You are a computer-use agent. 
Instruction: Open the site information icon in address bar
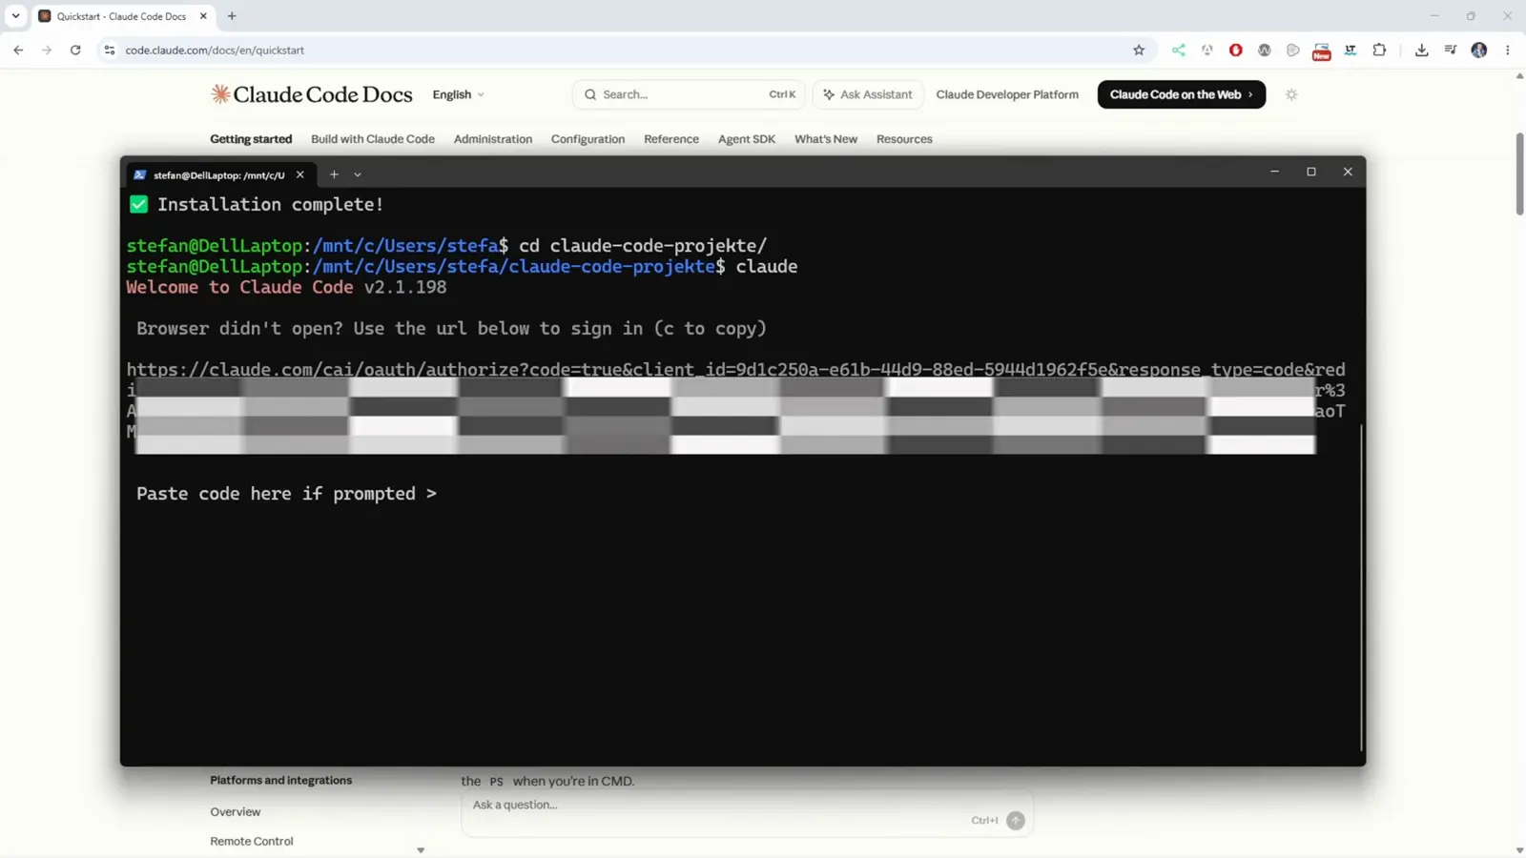coord(110,50)
